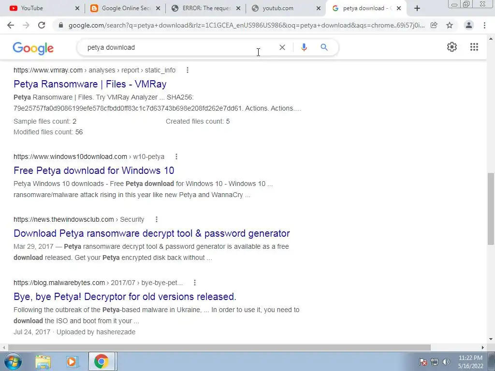Open the volume control in tray
The width and height of the screenshot is (495, 371).
coord(446,361)
